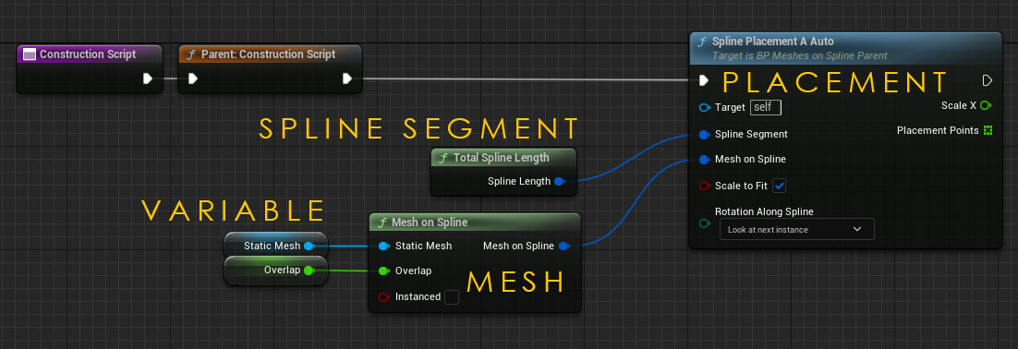The height and width of the screenshot is (349, 1018).
Task: Select the Construction Script node title
Action: [88, 54]
